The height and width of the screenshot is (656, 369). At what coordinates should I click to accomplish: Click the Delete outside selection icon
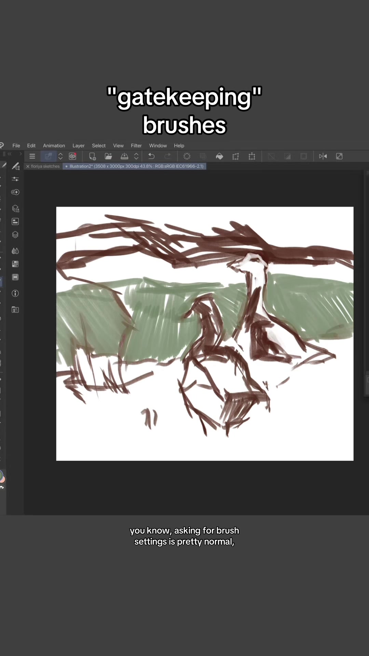tap(203, 156)
